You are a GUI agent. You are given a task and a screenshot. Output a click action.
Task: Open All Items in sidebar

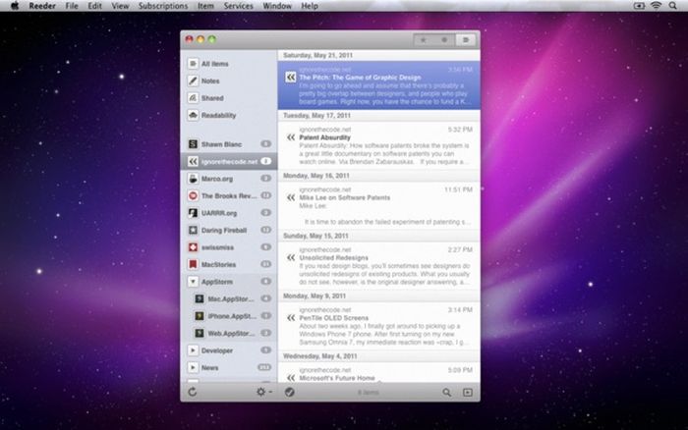[x=229, y=64]
